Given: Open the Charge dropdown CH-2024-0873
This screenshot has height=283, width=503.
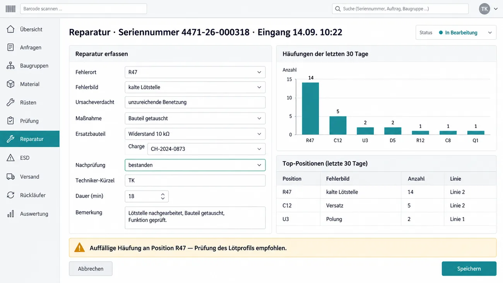Looking at the screenshot, I should (206, 149).
